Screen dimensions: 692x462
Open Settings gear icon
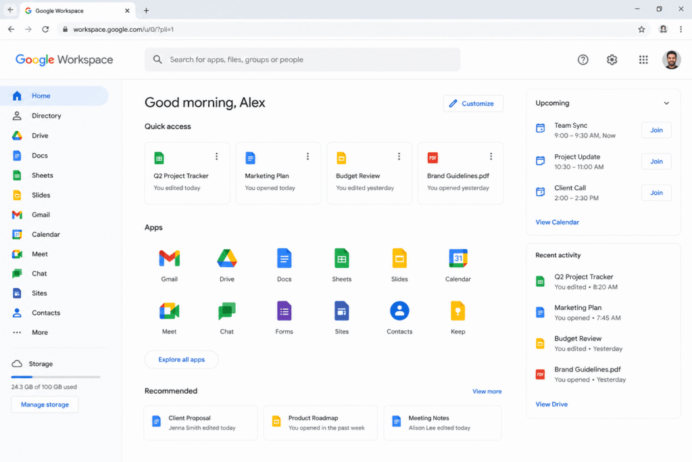pos(612,60)
